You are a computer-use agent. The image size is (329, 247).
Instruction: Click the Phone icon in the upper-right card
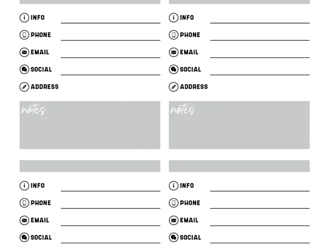pos(173,35)
